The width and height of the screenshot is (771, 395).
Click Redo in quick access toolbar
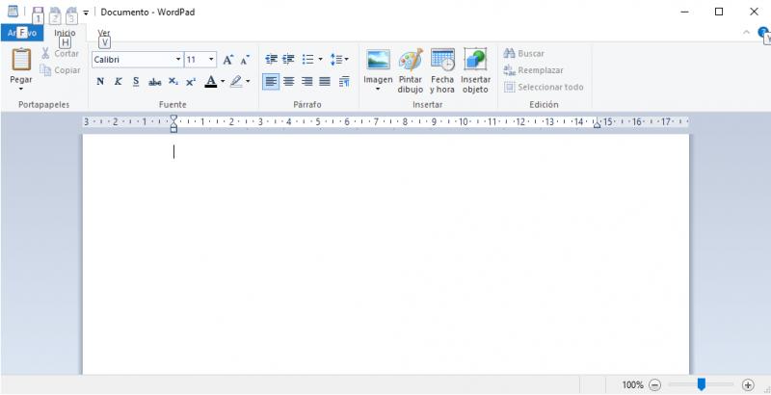click(x=71, y=12)
